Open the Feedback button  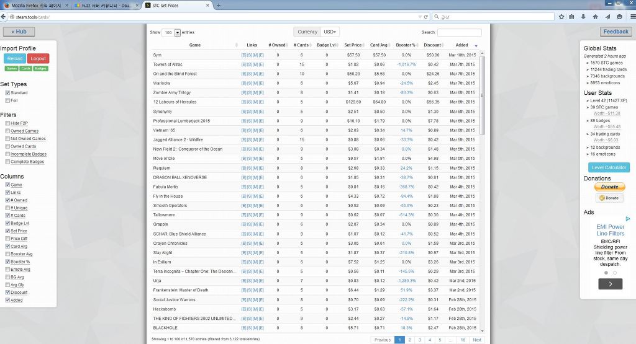click(616, 32)
